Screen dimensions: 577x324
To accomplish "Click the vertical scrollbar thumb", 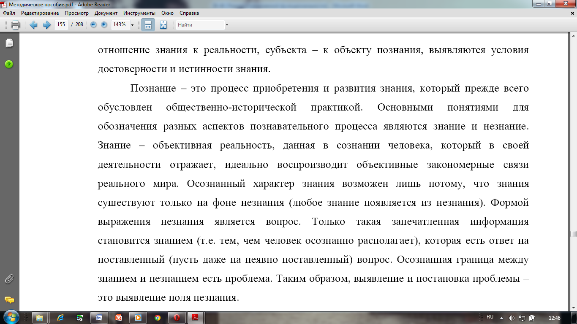I will (x=573, y=234).
